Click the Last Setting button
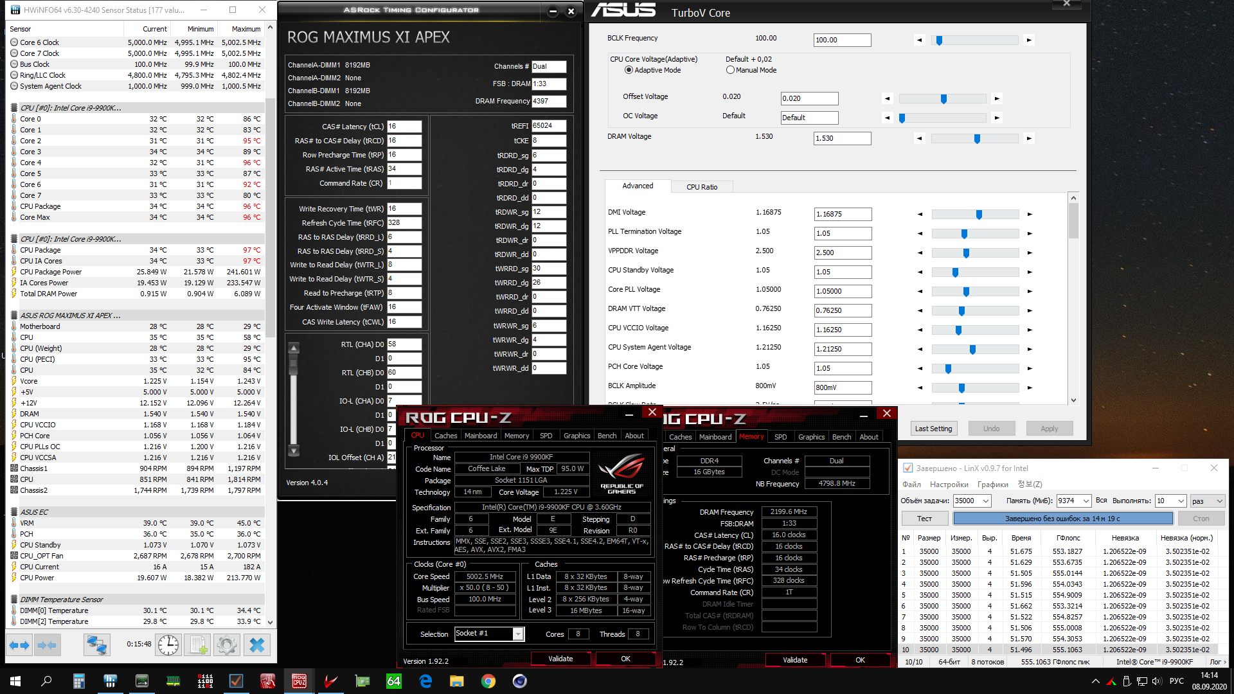1234x694 pixels. (x=933, y=429)
